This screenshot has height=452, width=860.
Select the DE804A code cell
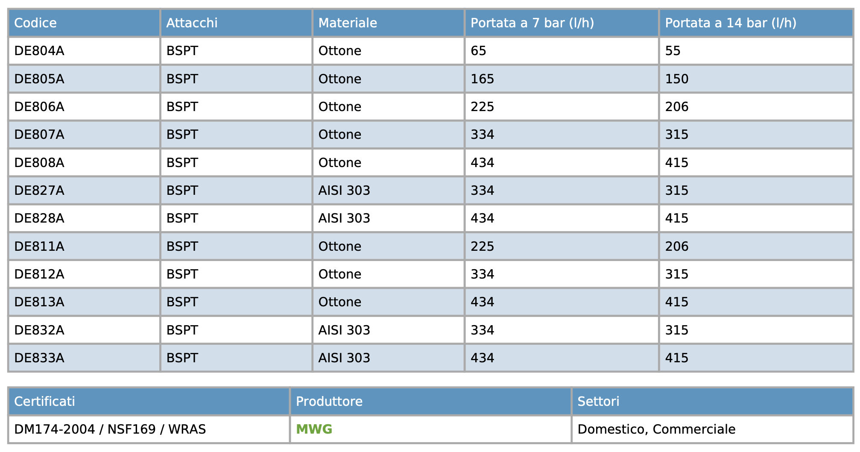click(39, 51)
